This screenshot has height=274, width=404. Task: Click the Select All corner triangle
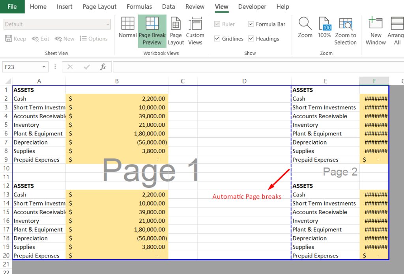click(x=8, y=81)
